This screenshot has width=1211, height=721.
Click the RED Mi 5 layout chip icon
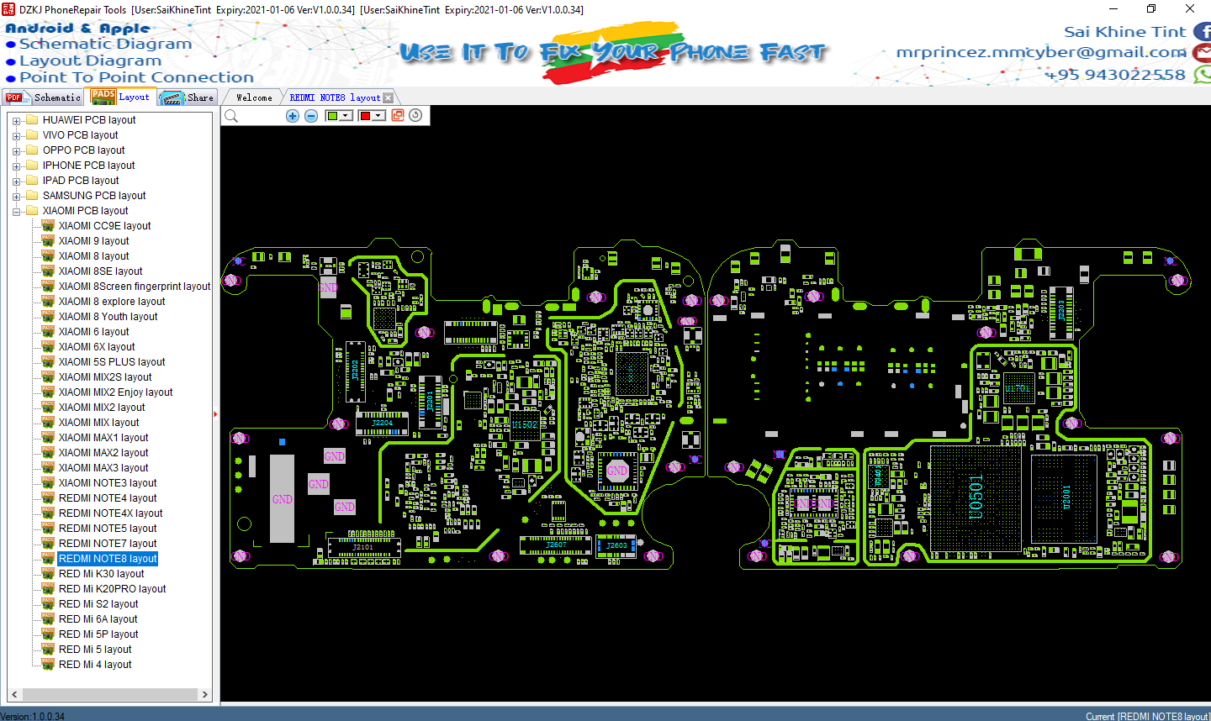48,650
